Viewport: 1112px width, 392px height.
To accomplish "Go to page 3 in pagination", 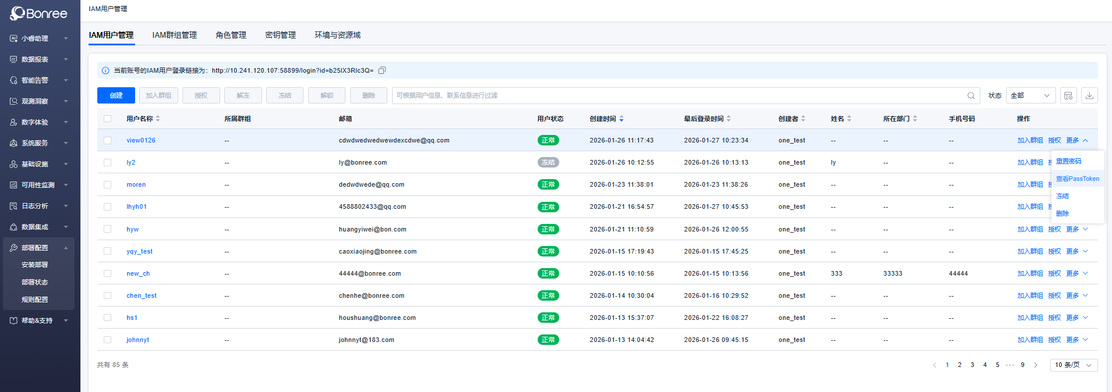I will point(972,365).
